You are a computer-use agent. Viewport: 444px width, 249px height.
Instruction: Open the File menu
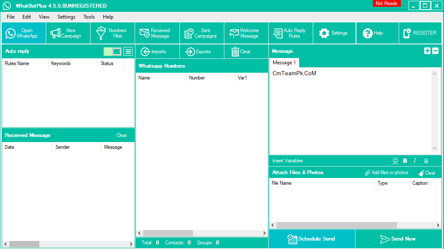point(11,17)
